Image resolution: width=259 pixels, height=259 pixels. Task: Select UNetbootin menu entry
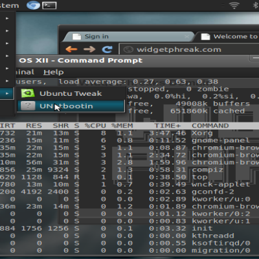[x=71, y=106]
